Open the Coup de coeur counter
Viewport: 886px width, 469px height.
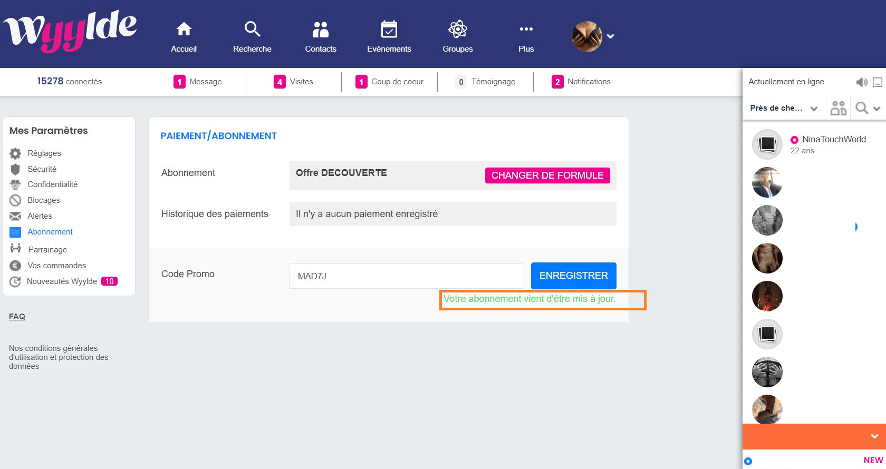pyautogui.click(x=389, y=82)
